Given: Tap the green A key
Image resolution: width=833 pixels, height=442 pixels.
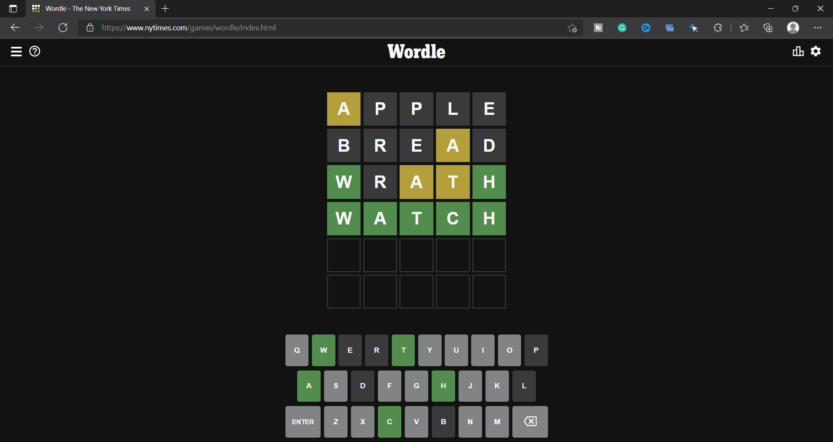Looking at the screenshot, I should pos(309,386).
